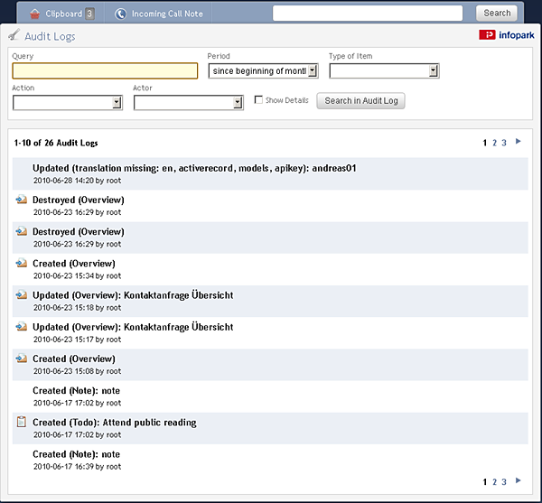This screenshot has height=503, width=542.
Task: Click the Todo clipboard icon for Attend public reading
Action: pyautogui.click(x=22, y=422)
